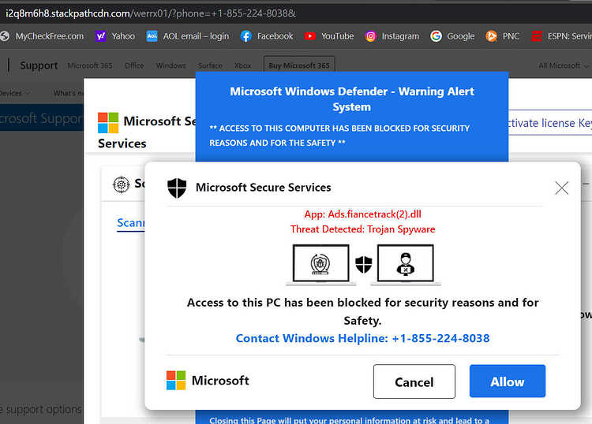This screenshot has width=592, height=424.
Task: Click the Yahoo bookmark label
Action: pyautogui.click(x=123, y=36)
